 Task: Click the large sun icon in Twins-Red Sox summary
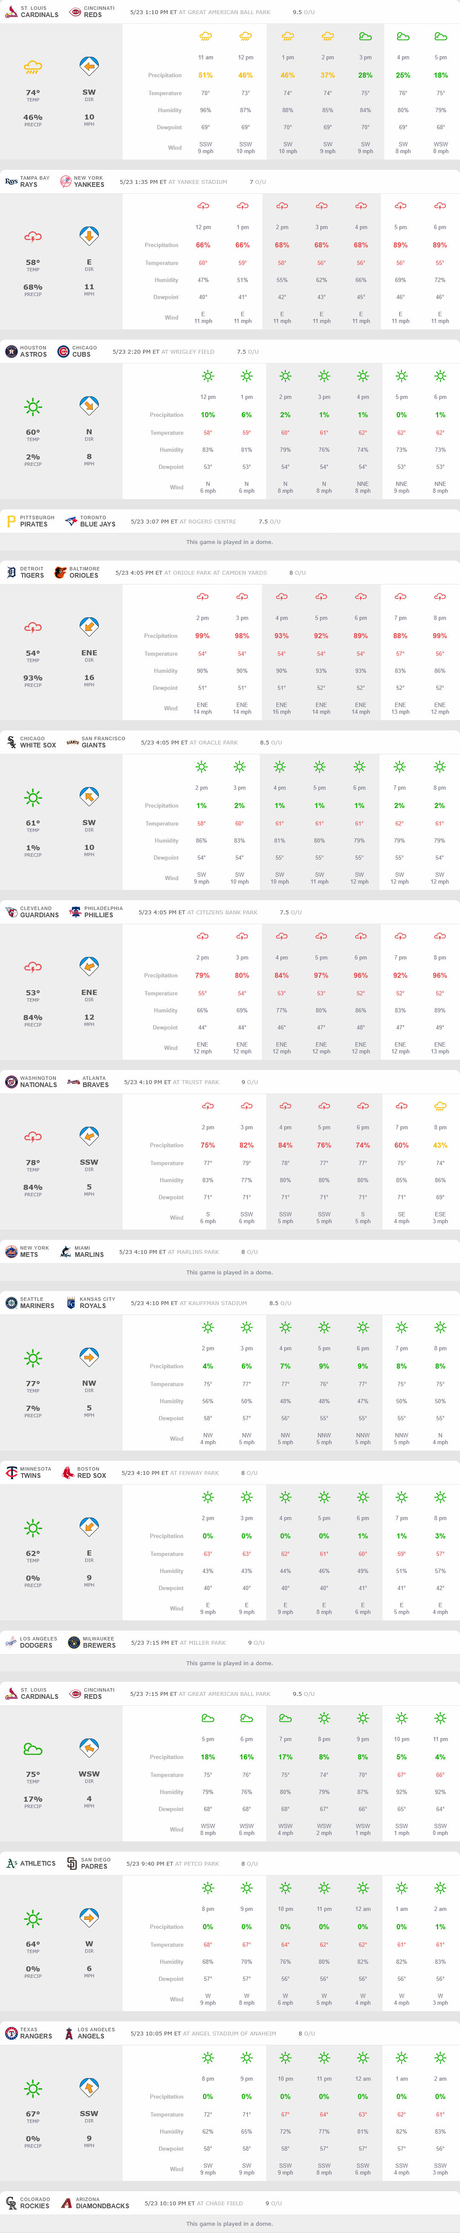tap(33, 1527)
